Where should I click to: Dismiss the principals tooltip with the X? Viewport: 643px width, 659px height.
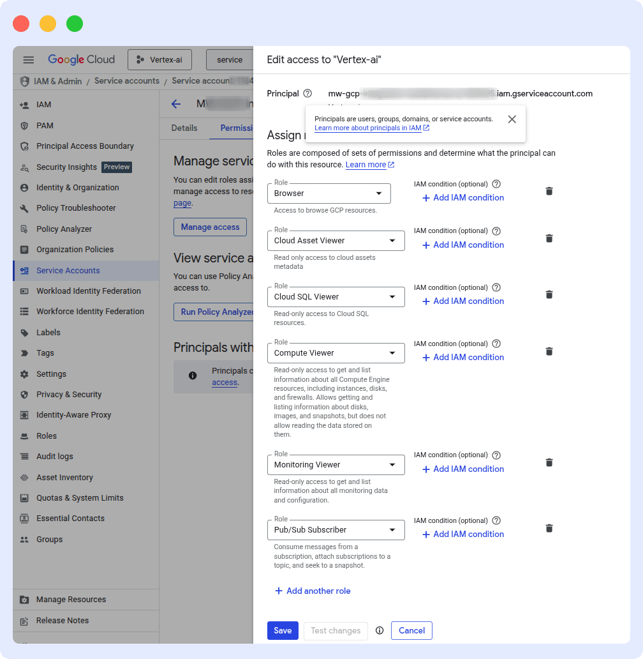512,119
